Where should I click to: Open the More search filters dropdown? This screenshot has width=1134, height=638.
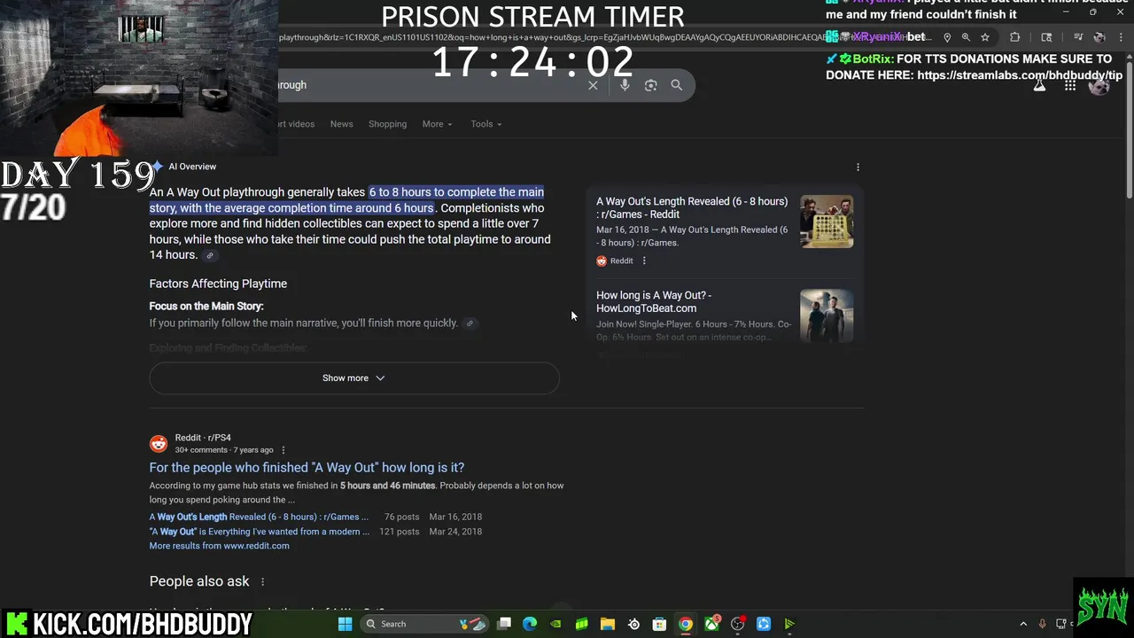(438, 124)
